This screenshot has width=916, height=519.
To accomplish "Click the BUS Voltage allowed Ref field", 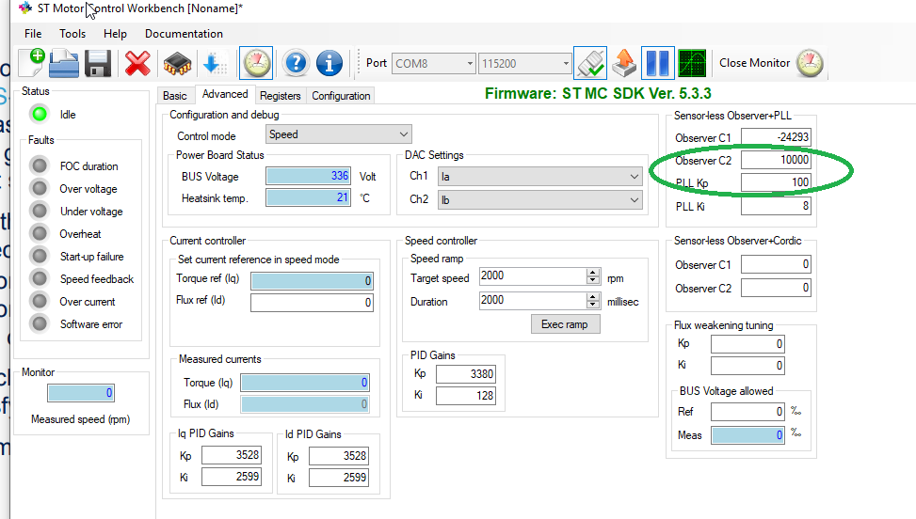I will [747, 412].
